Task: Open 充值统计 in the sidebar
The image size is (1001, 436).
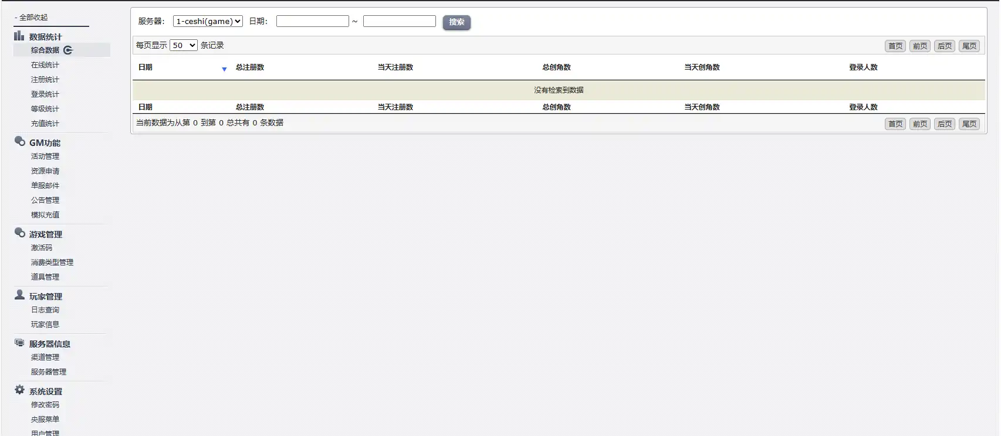Action: point(45,124)
